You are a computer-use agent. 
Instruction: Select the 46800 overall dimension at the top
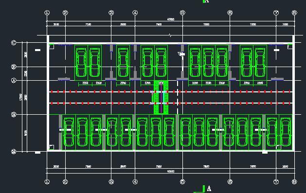coord(171,19)
